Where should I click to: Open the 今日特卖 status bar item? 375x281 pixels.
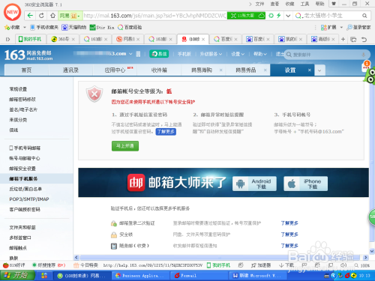point(85,265)
